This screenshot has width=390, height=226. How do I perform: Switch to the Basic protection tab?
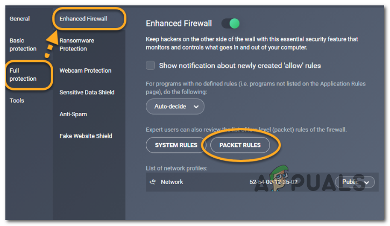point(23,45)
